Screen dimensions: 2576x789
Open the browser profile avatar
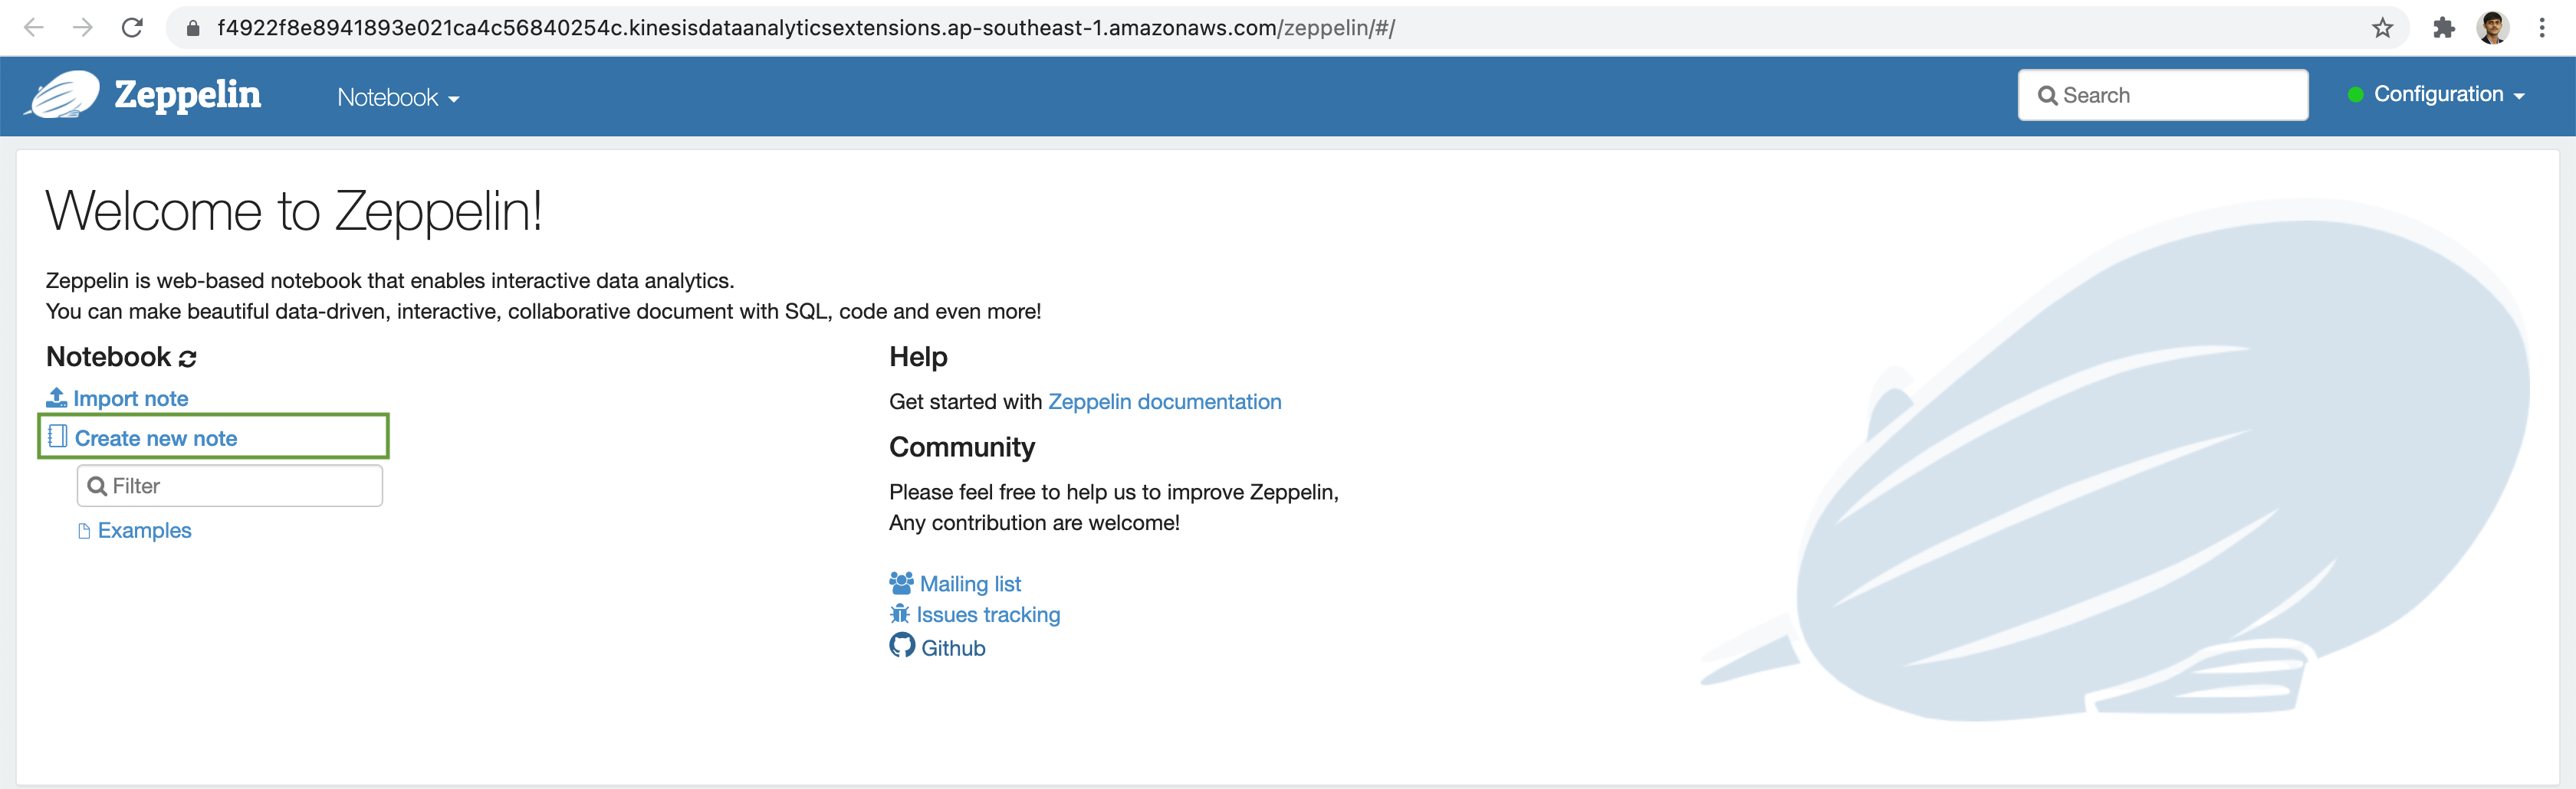tap(2492, 28)
